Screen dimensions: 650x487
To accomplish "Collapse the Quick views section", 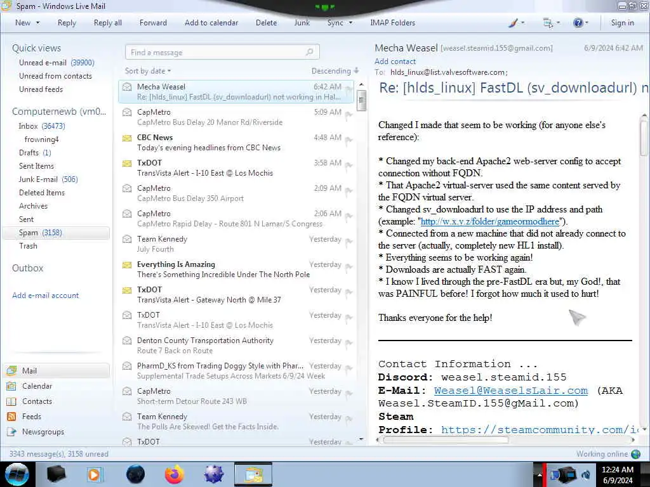I will coord(36,48).
